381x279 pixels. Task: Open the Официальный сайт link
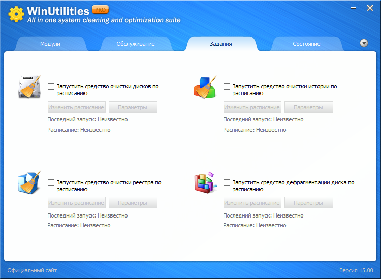(32, 270)
